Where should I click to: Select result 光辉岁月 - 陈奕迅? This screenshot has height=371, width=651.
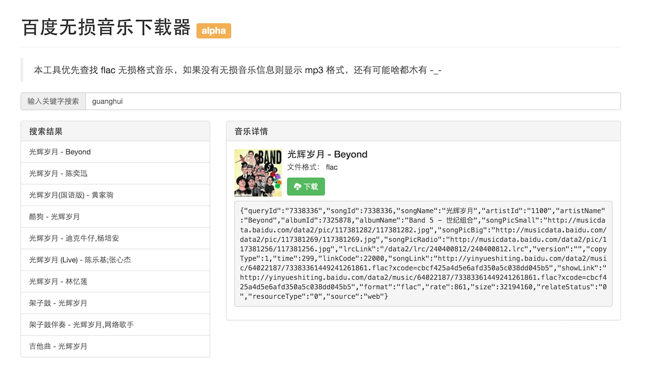click(115, 173)
